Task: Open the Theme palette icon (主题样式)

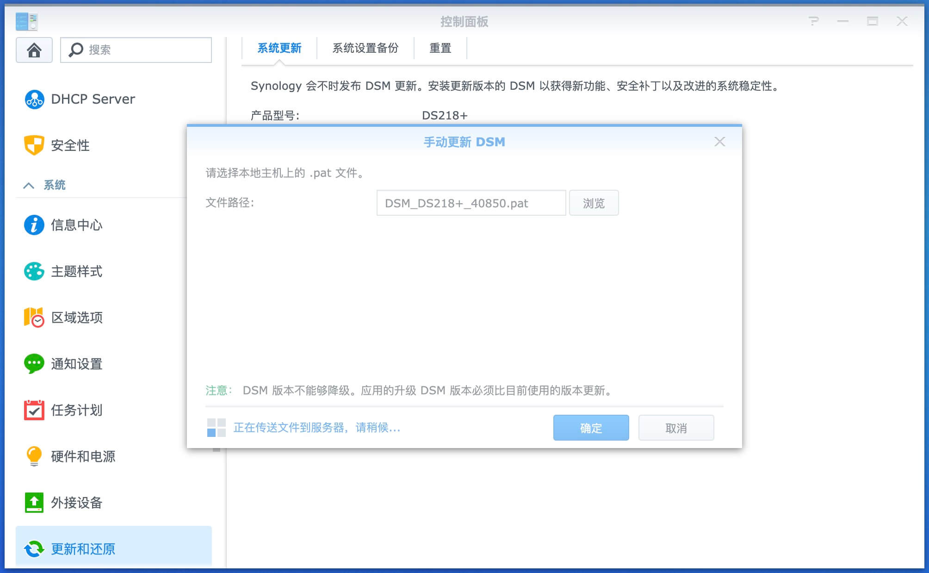Action: [34, 271]
